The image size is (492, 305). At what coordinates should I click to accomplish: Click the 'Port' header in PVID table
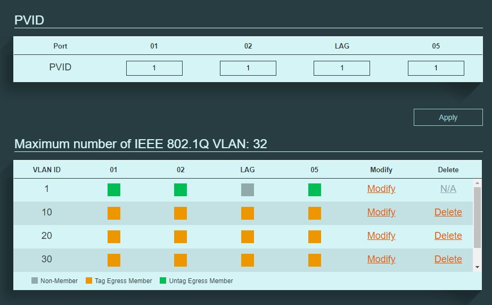60,46
